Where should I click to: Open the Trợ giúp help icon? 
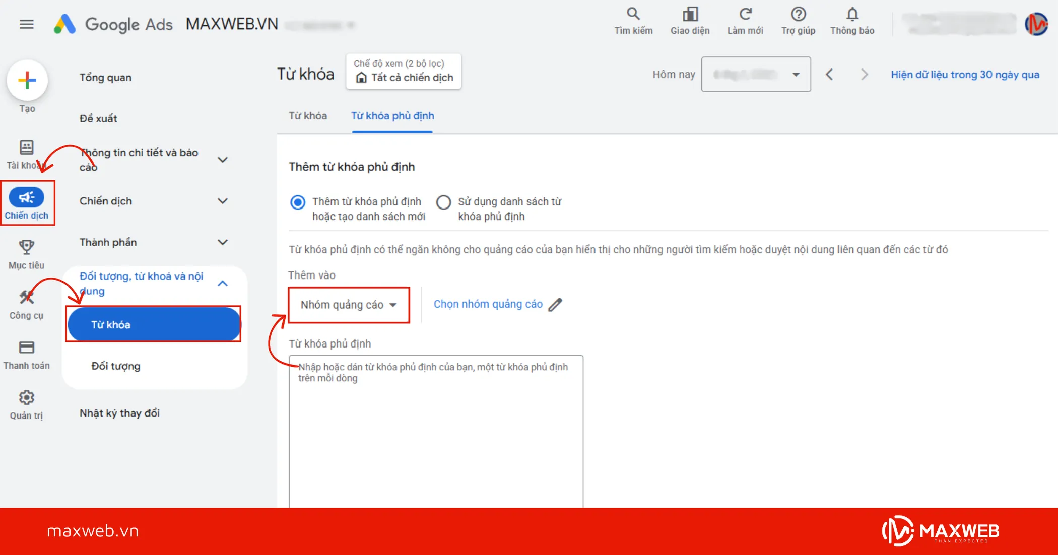[x=798, y=14]
